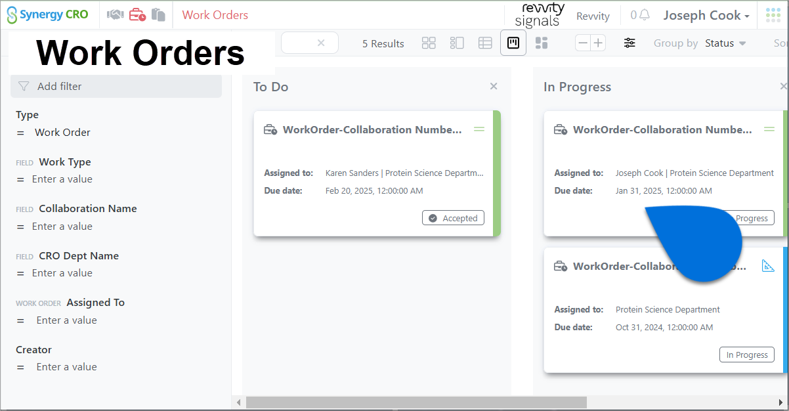This screenshot has width=789, height=411.
Task: Open Karen Sanders work order title
Action: pyautogui.click(x=372, y=129)
